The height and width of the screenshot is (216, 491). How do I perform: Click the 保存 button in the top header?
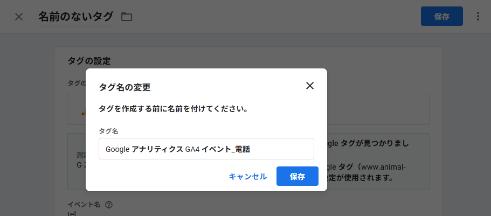(x=441, y=16)
